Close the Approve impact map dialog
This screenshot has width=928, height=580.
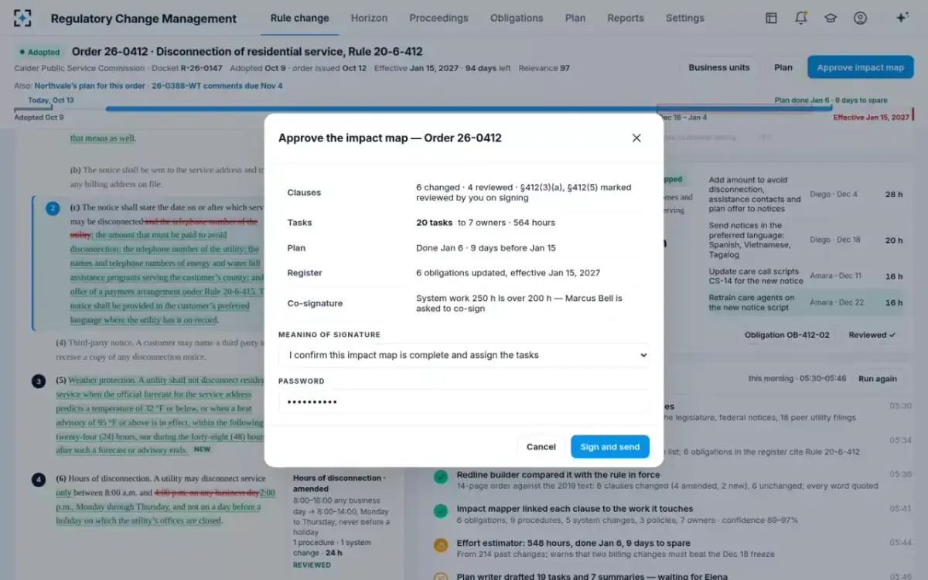tap(636, 138)
